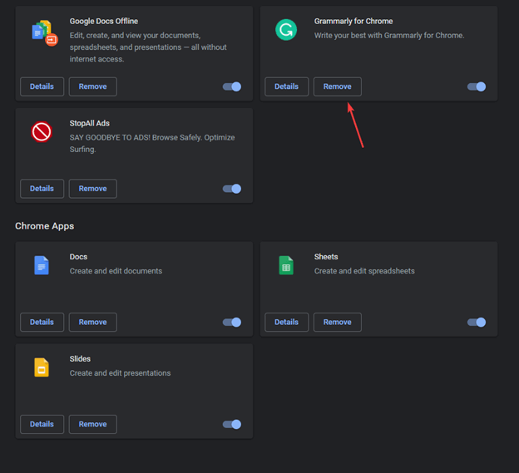The image size is (519, 473).
Task: Open Details for the Sheets app
Action: point(286,323)
